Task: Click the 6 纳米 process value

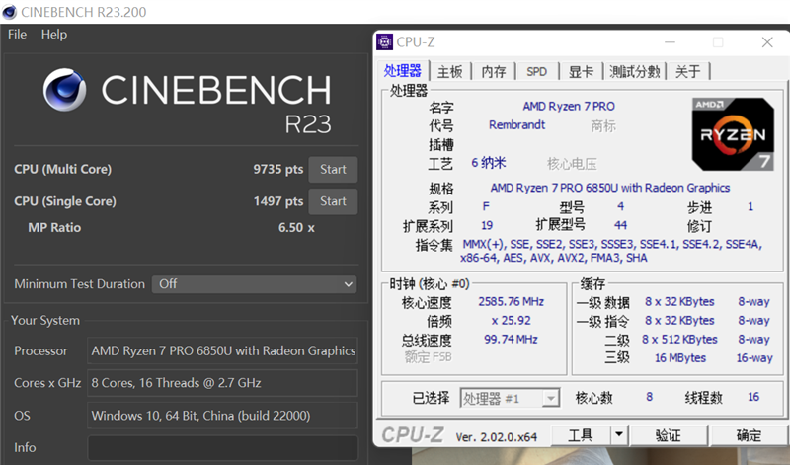Action: (x=489, y=163)
